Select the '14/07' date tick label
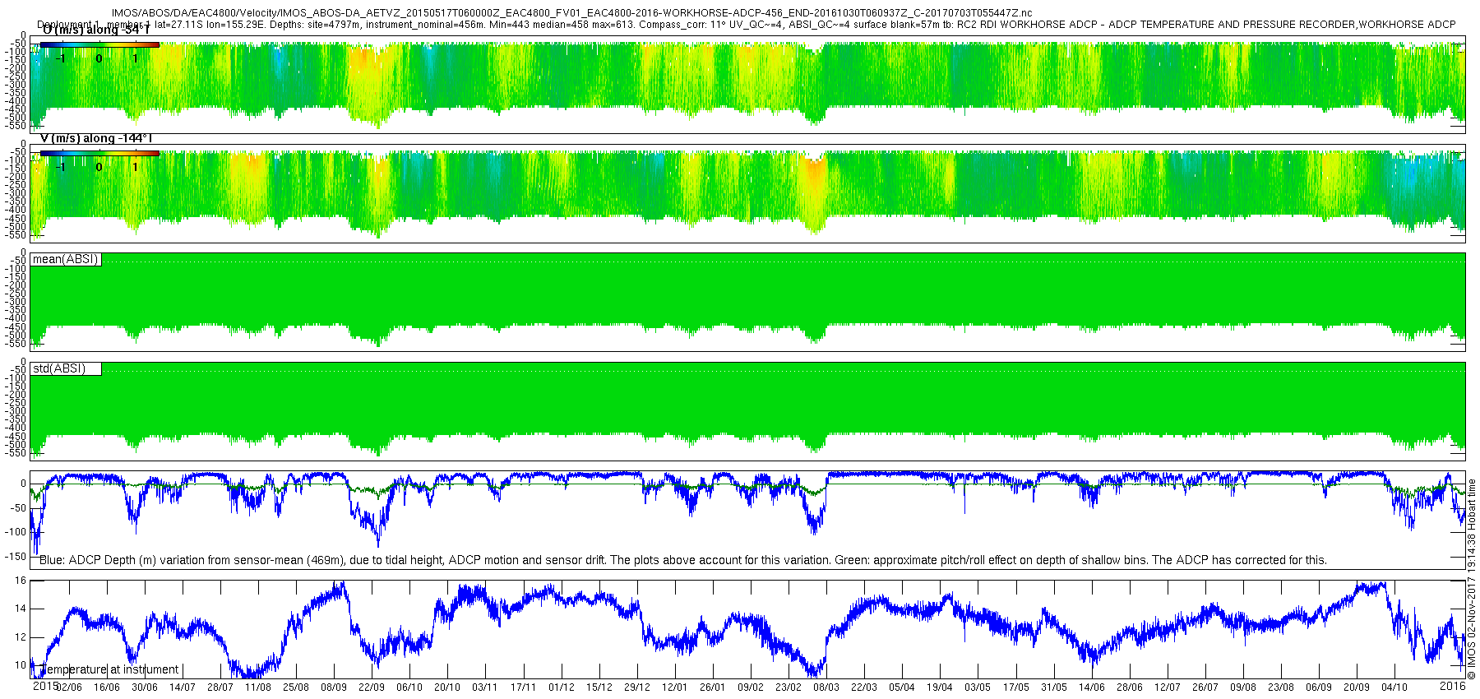Screen dimensions: 1480x699 click(183, 687)
